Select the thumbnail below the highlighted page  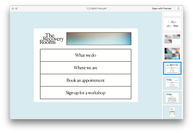tap(172, 83)
